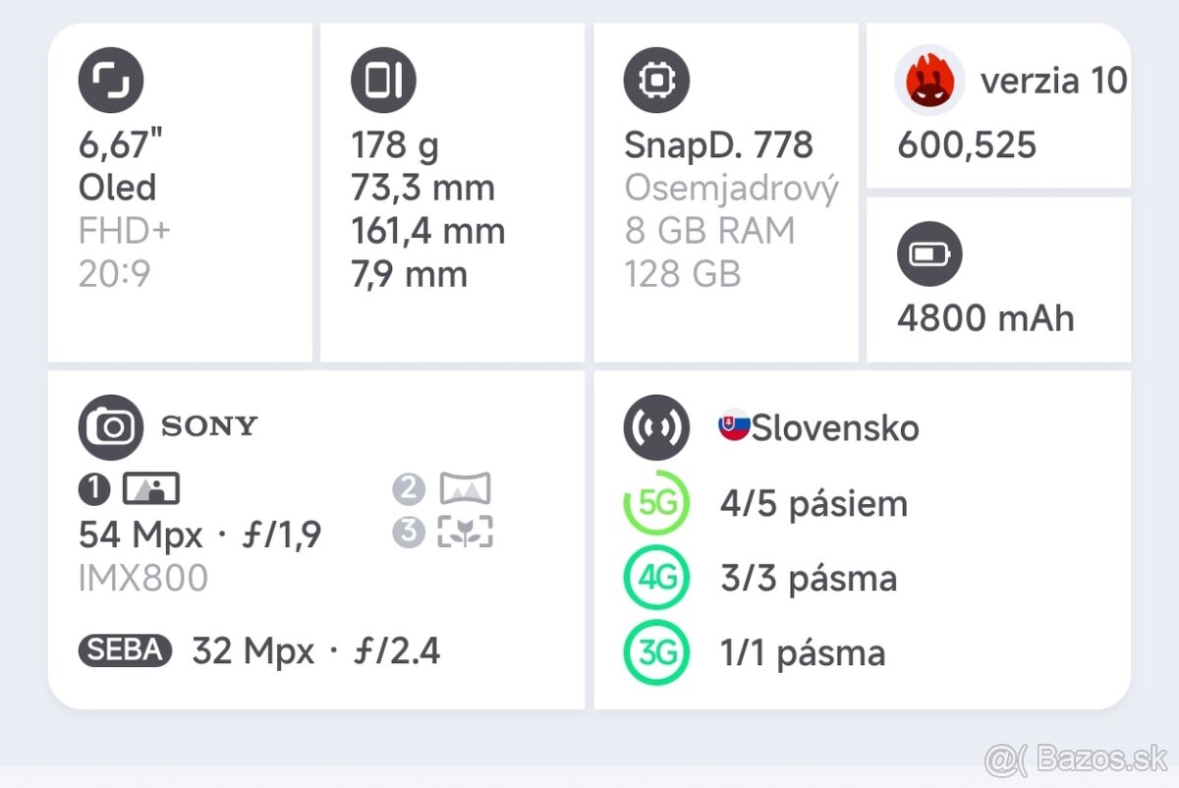
Task: Tap the Slovensko country label
Action: coord(835,428)
